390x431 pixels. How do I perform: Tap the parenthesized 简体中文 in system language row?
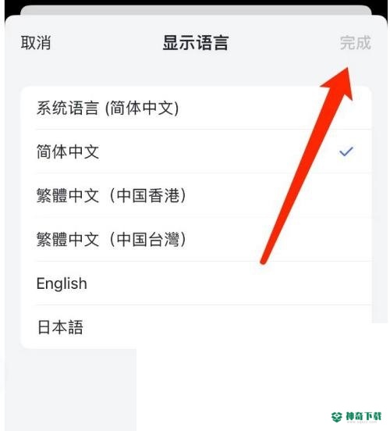[x=142, y=108]
